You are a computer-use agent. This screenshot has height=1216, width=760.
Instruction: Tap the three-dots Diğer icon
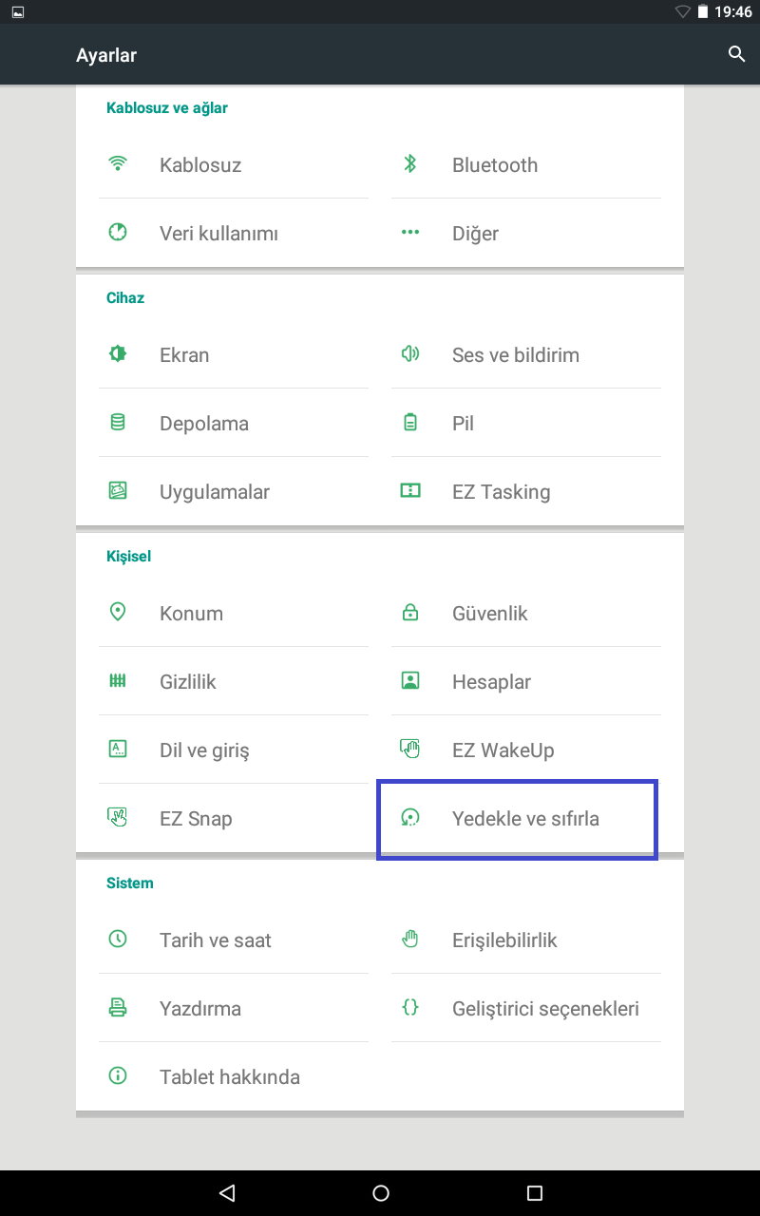(410, 233)
